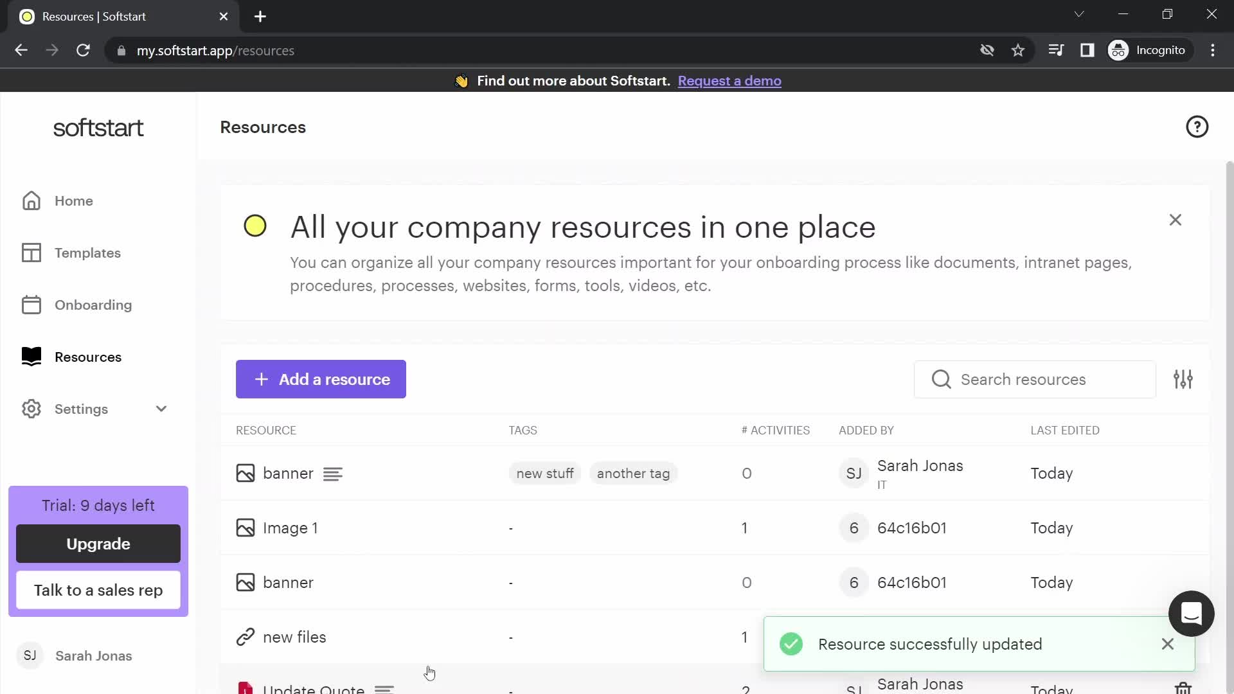This screenshot has height=694, width=1234.
Task: Click the address bar URL
Action: coord(215,50)
